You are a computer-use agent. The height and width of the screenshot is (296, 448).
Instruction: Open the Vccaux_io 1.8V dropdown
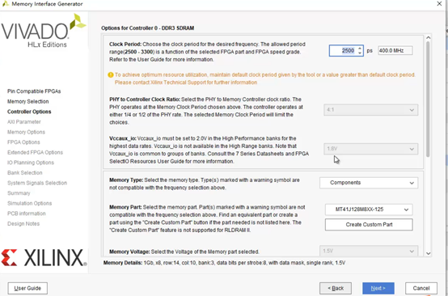pos(370,149)
